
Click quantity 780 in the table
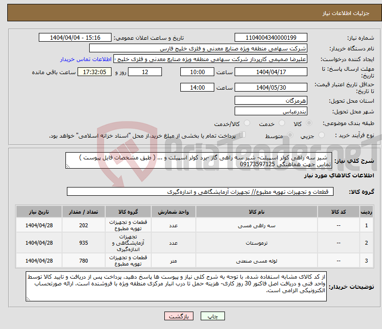tap(83, 261)
